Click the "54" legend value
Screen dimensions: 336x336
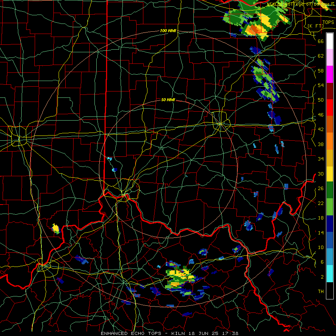click(x=321, y=85)
